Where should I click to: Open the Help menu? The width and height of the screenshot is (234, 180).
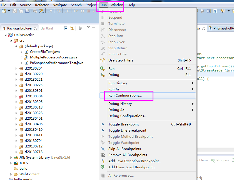(x=131, y=5)
